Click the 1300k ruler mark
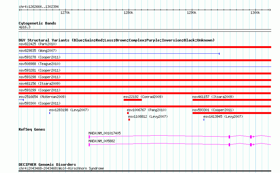This screenshot has width=280, height=173. (x=255, y=13)
